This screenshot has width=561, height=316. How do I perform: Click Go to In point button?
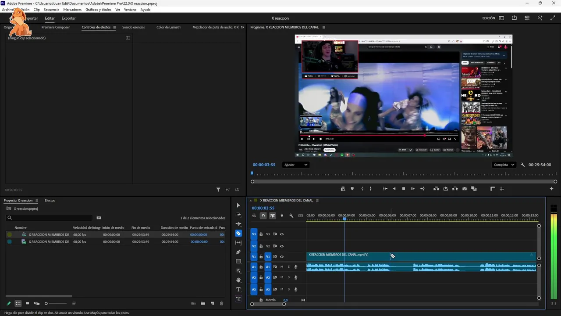[385, 189]
